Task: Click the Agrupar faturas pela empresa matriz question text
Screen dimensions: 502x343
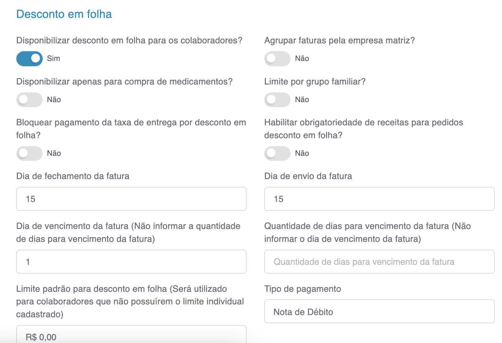Action: (x=339, y=41)
